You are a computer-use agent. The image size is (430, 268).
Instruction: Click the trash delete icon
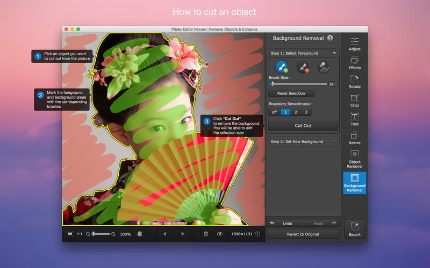point(205,234)
